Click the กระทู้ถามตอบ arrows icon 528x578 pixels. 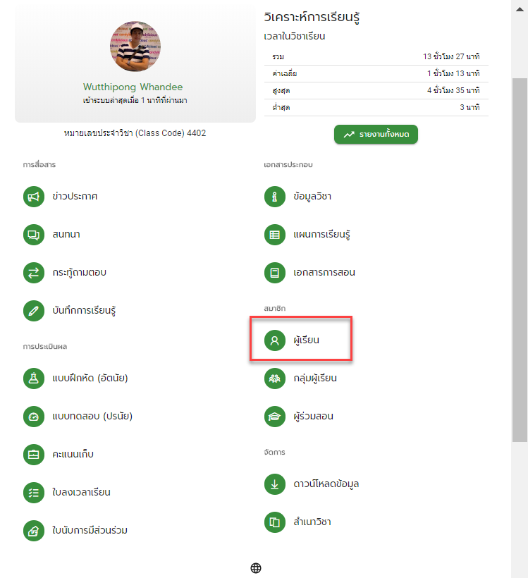[x=34, y=272]
